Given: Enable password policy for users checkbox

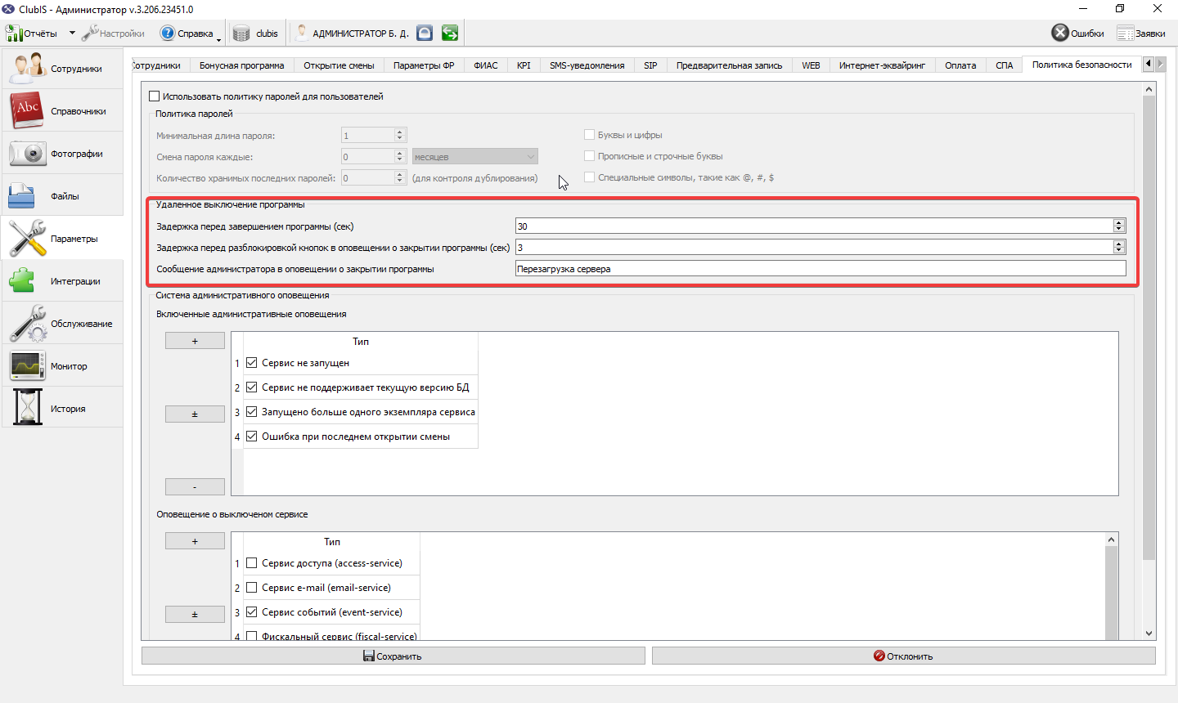Looking at the screenshot, I should click(155, 96).
